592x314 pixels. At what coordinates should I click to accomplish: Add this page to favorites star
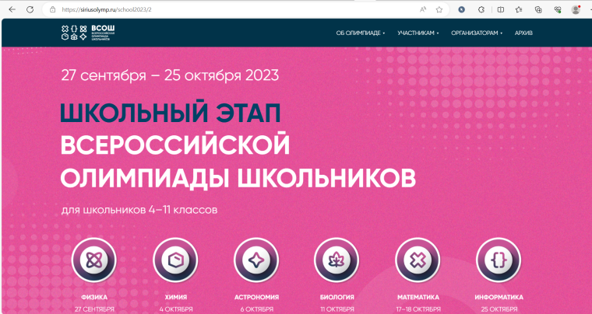[439, 10]
